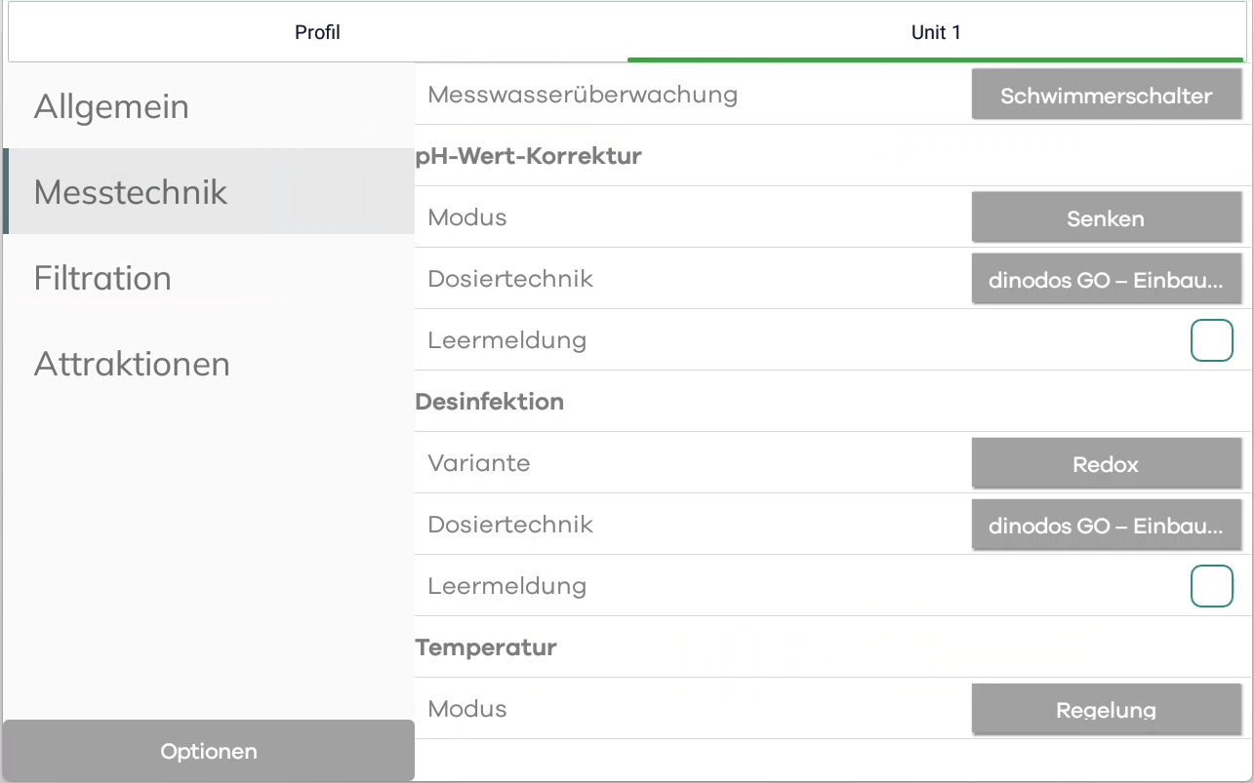Open the Dosiertechnik selector under pH-Wert-Korrektur

(1107, 279)
